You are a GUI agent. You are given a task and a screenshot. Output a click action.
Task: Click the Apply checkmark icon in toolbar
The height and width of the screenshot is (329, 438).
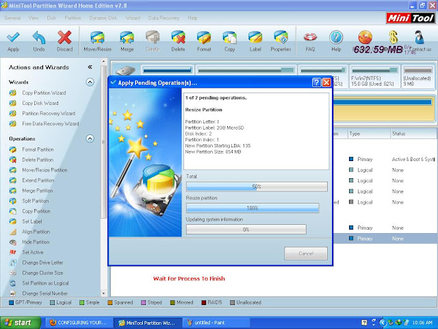click(13, 37)
